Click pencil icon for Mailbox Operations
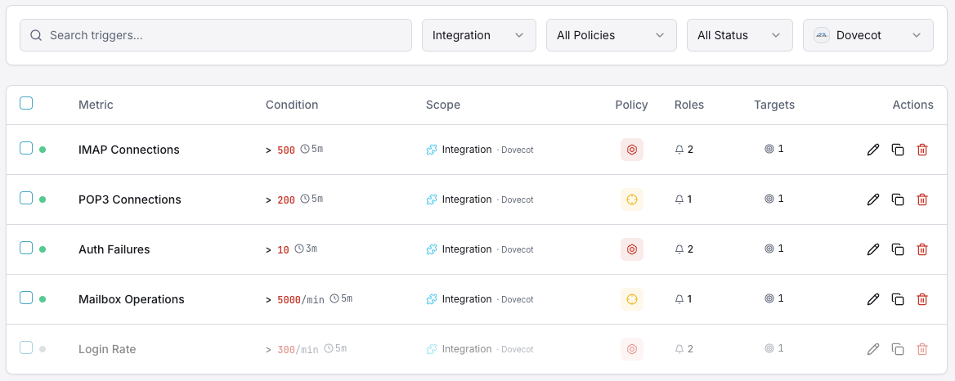Viewport: 955px width, 381px height. coord(873,299)
